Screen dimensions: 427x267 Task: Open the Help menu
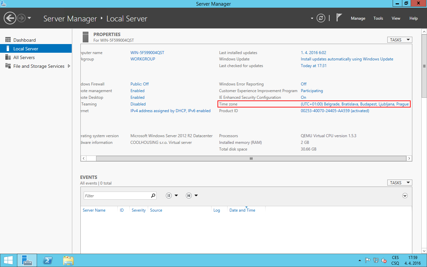[x=414, y=18]
